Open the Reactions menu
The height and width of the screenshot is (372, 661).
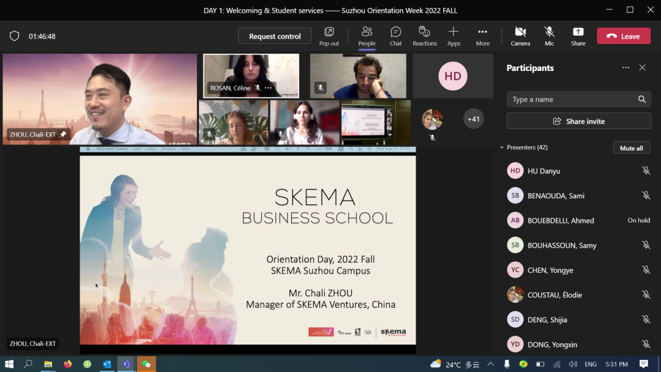click(425, 36)
